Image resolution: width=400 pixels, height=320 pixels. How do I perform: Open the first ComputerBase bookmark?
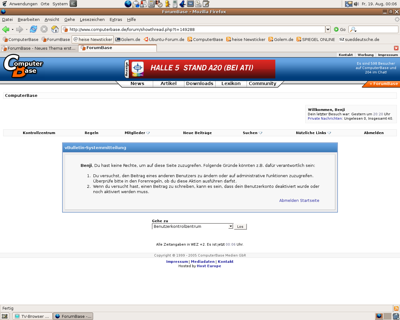[21, 39]
